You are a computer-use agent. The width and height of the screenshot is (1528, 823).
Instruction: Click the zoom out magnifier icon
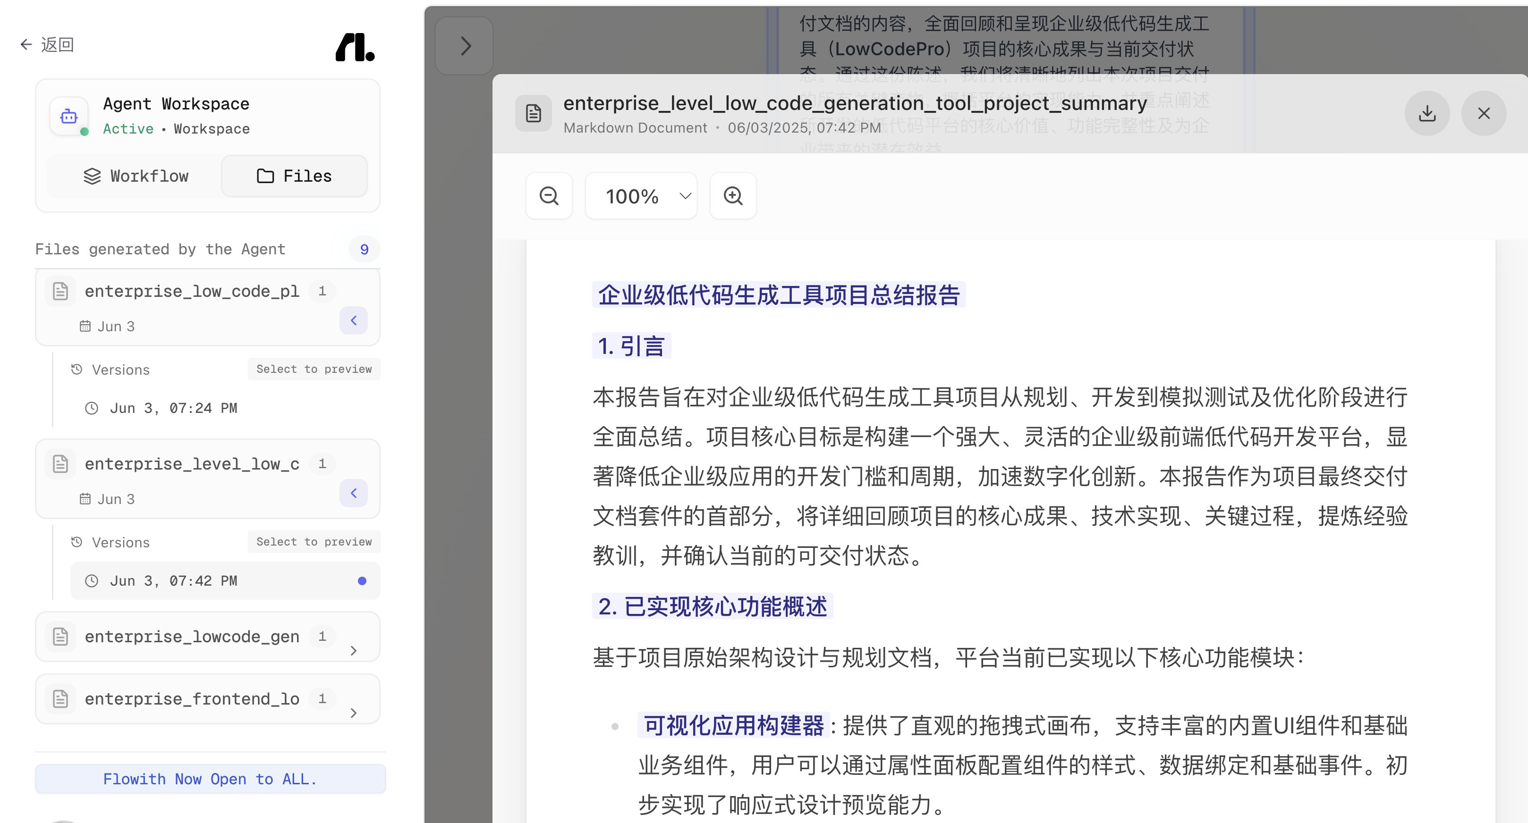549,196
